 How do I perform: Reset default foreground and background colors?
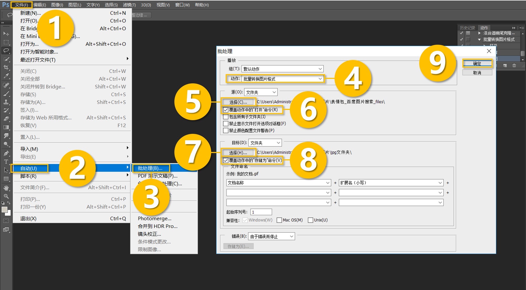[3, 203]
